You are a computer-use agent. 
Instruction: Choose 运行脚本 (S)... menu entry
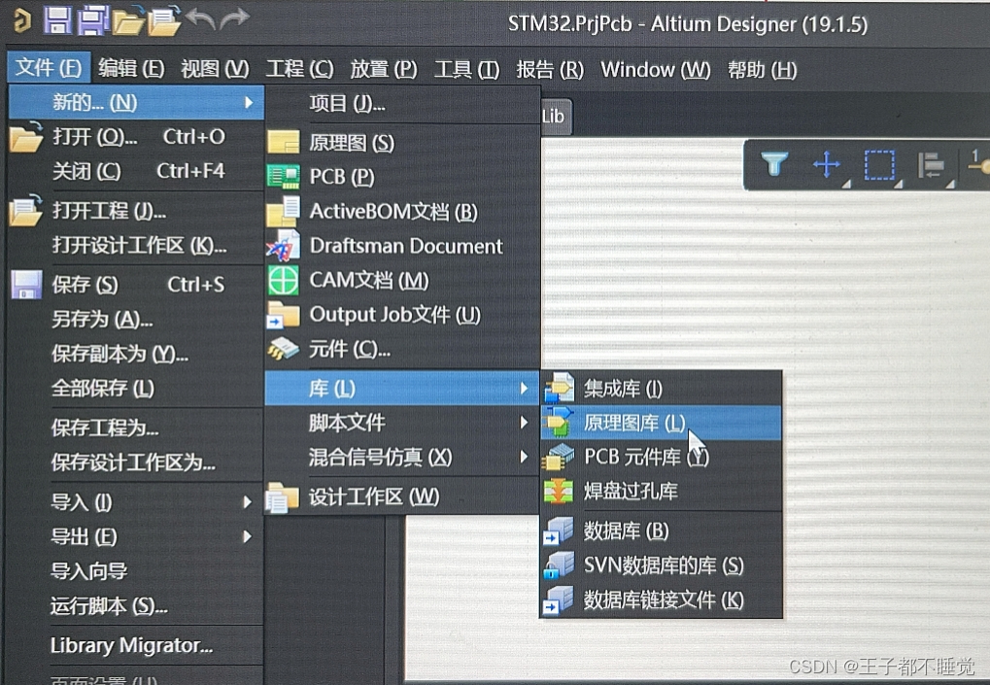tap(135, 606)
